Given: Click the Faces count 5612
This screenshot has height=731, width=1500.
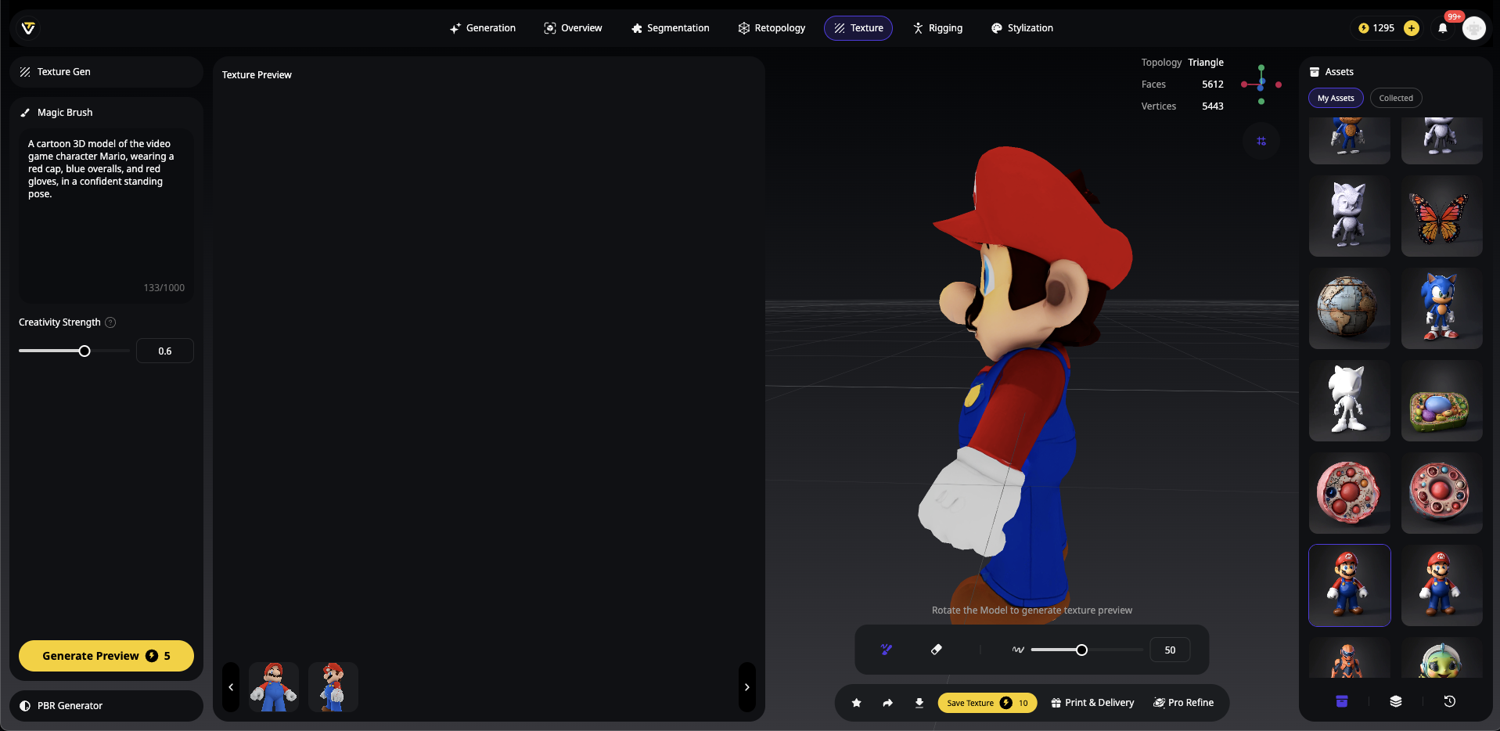Looking at the screenshot, I should (1213, 85).
